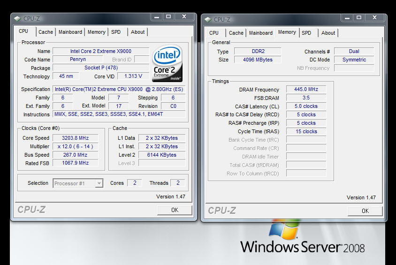This screenshot has width=396, height=265.
Task: Click the Multiplier value x 12.0 ( 6 - 14 )
Action: click(x=75, y=146)
